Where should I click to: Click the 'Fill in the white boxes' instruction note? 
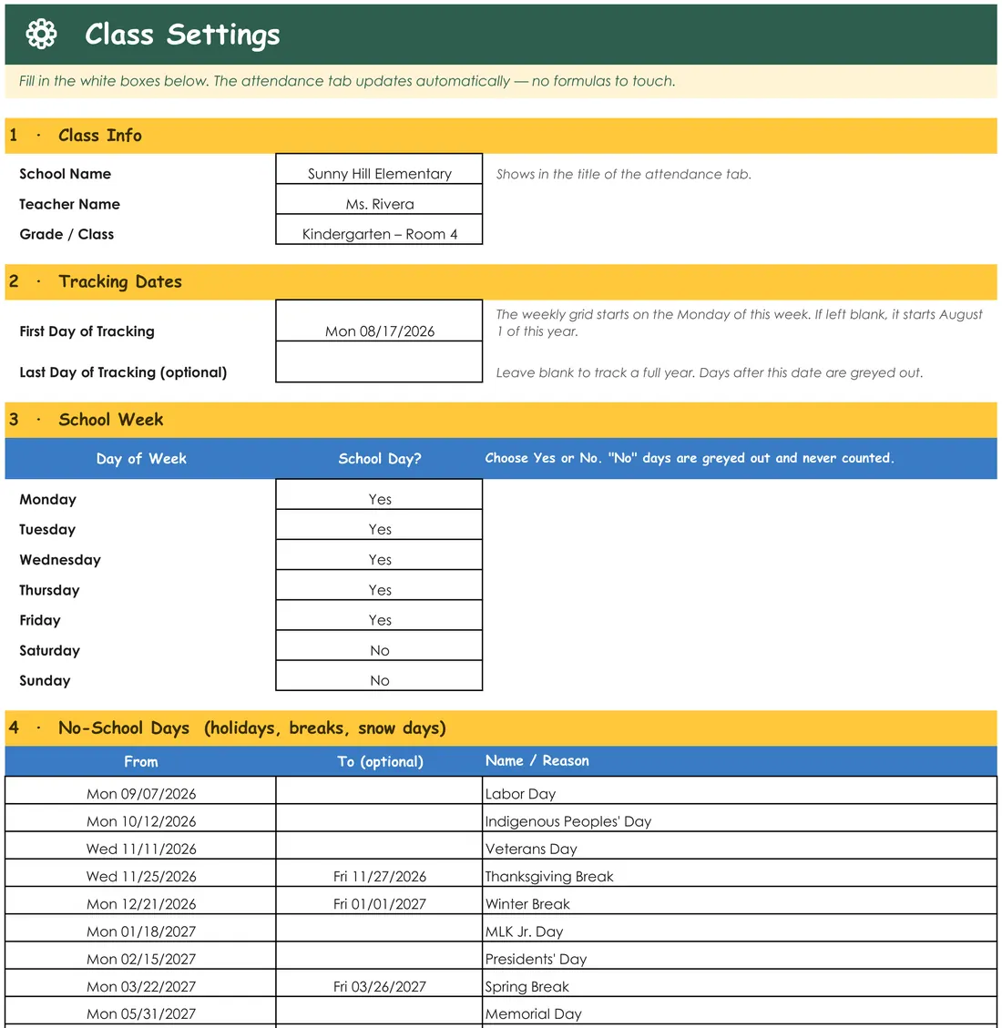tap(347, 81)
